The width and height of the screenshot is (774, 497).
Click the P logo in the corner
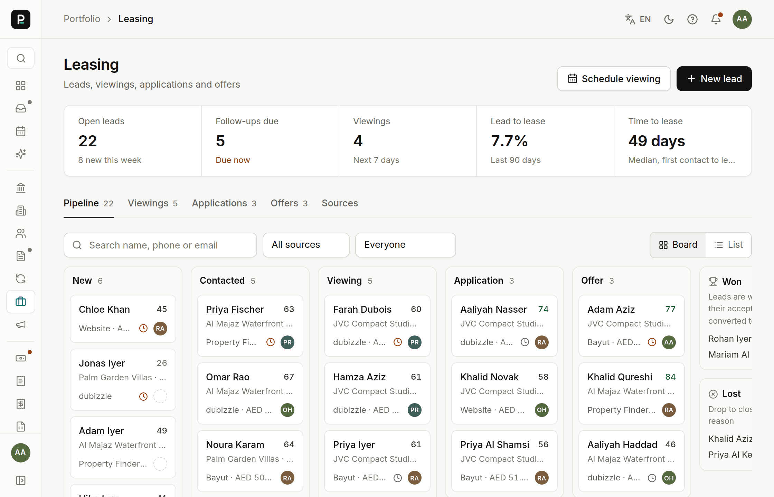click(21, 19)
